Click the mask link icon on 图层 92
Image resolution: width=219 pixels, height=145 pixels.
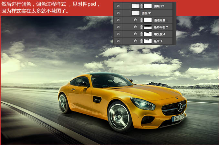click(141, 6)
